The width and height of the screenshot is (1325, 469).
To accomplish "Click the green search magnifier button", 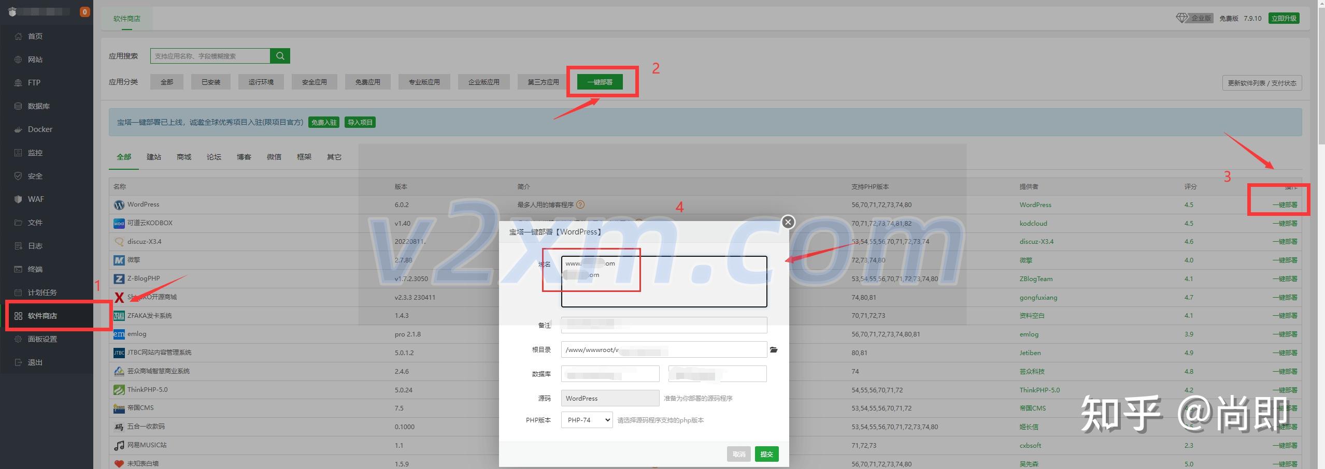I will [x=280, y=56].
